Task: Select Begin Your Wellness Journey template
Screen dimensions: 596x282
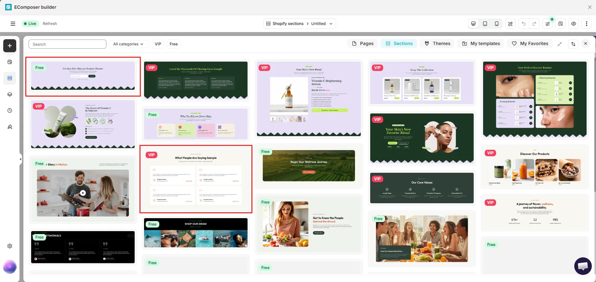Action: click(x=309, y=166)
